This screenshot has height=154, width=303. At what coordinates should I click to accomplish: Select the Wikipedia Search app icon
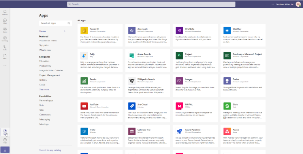(132, 81)
